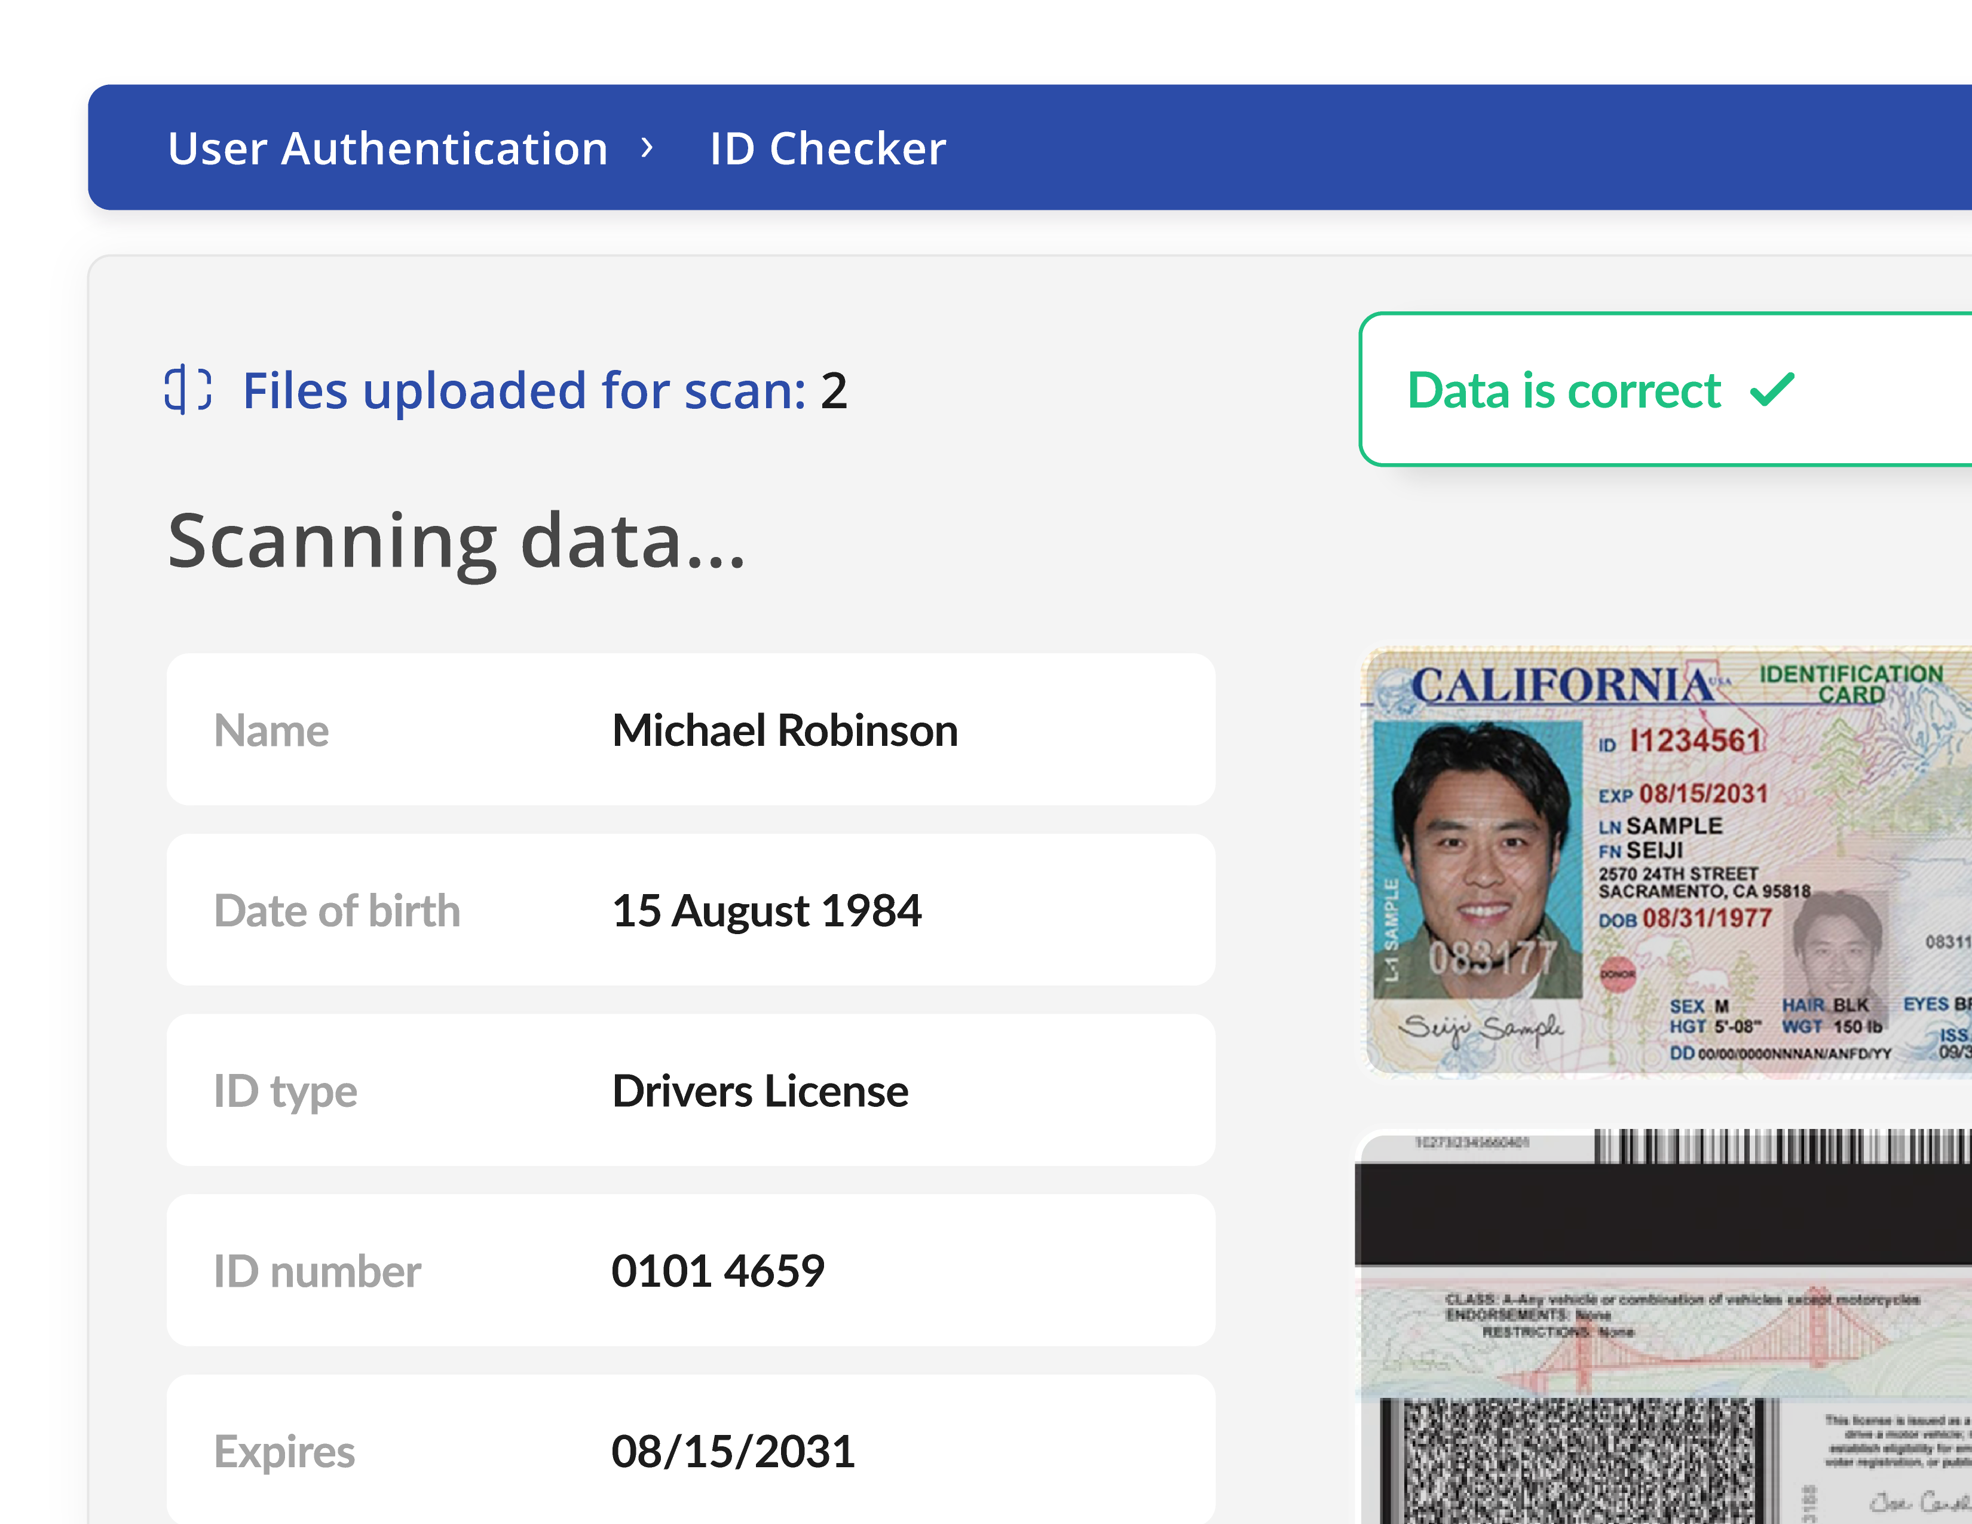Viewport: 1972px width, 1524px height.
Task: Click the scan files icon
Action: pos(188,390)
